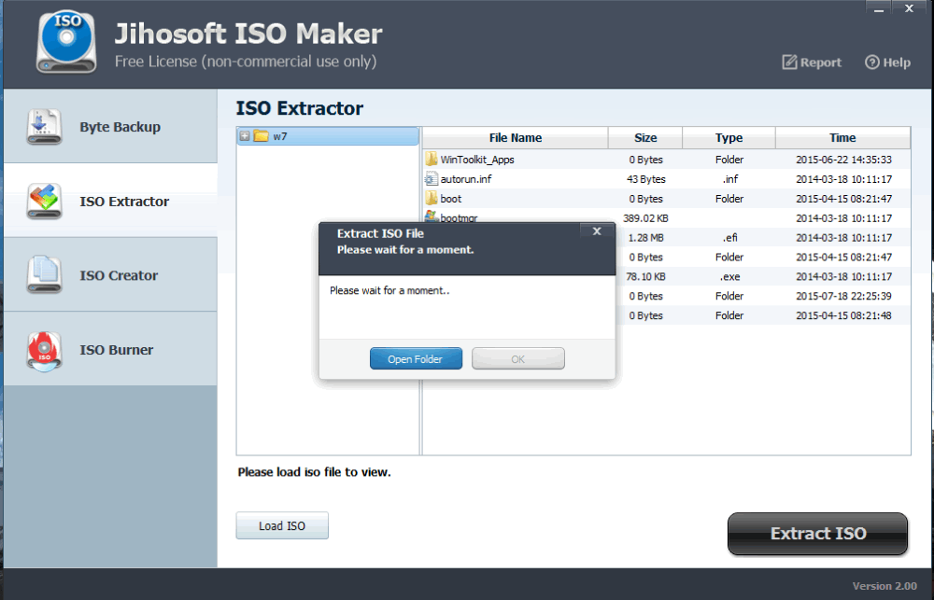Viewport: 934px width, 600px height.
Task: Close the Extract ISO File dialog
Action: tap(597, 231)
